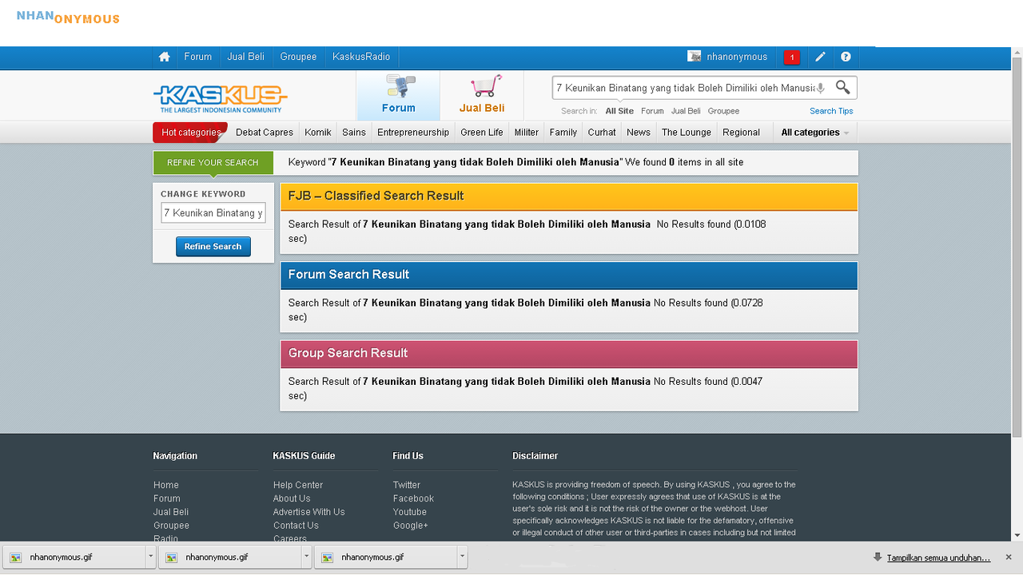Click the Refine Search button
Image resolution: width=1023 pixels, height=575 pixels.
coord(213,247)
